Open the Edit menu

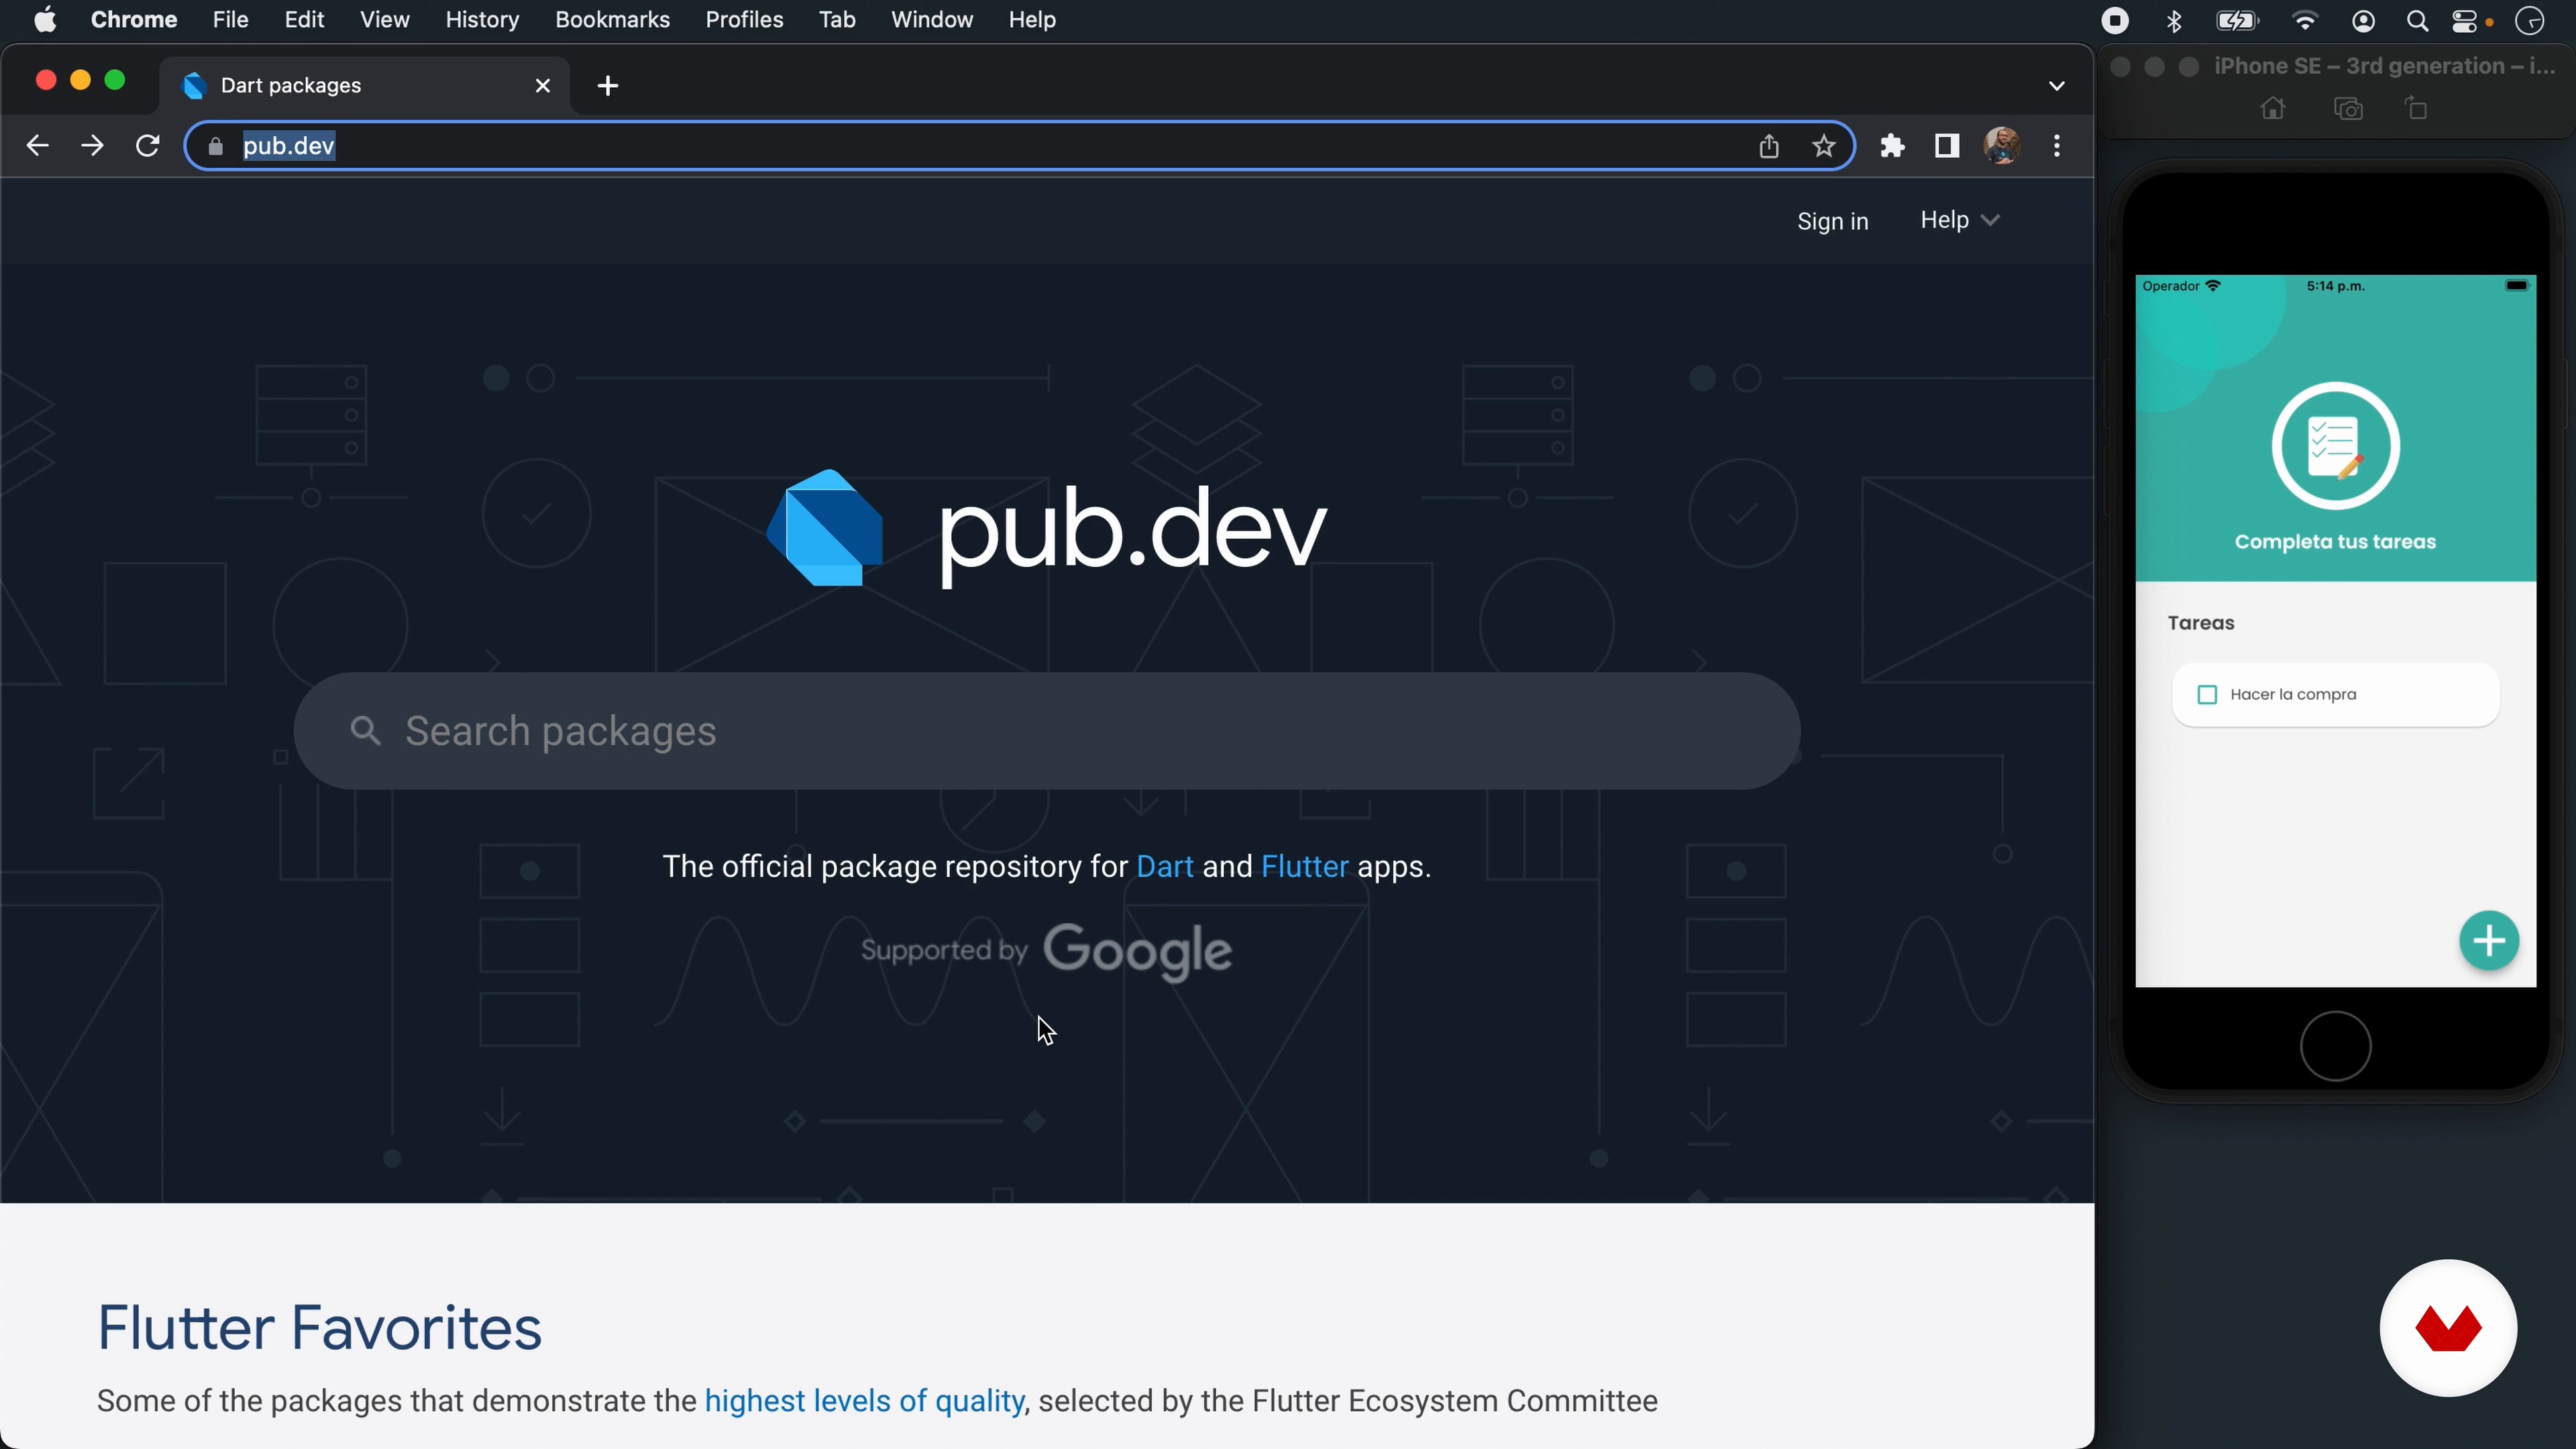tap(304, 20)
